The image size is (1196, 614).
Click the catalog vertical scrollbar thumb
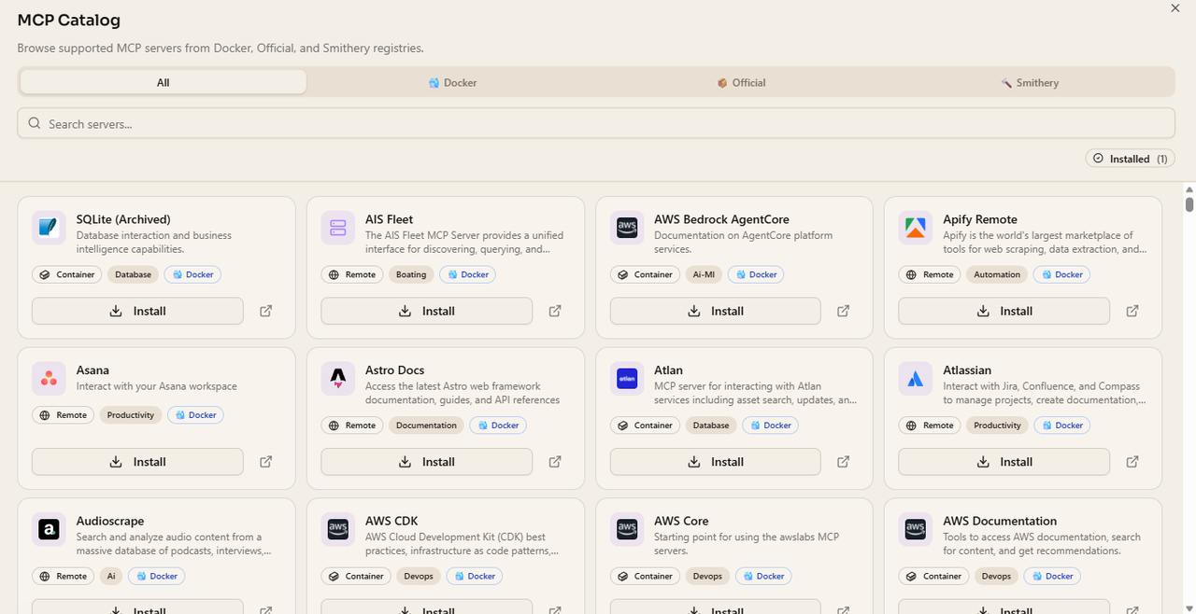pos(1189,204)
